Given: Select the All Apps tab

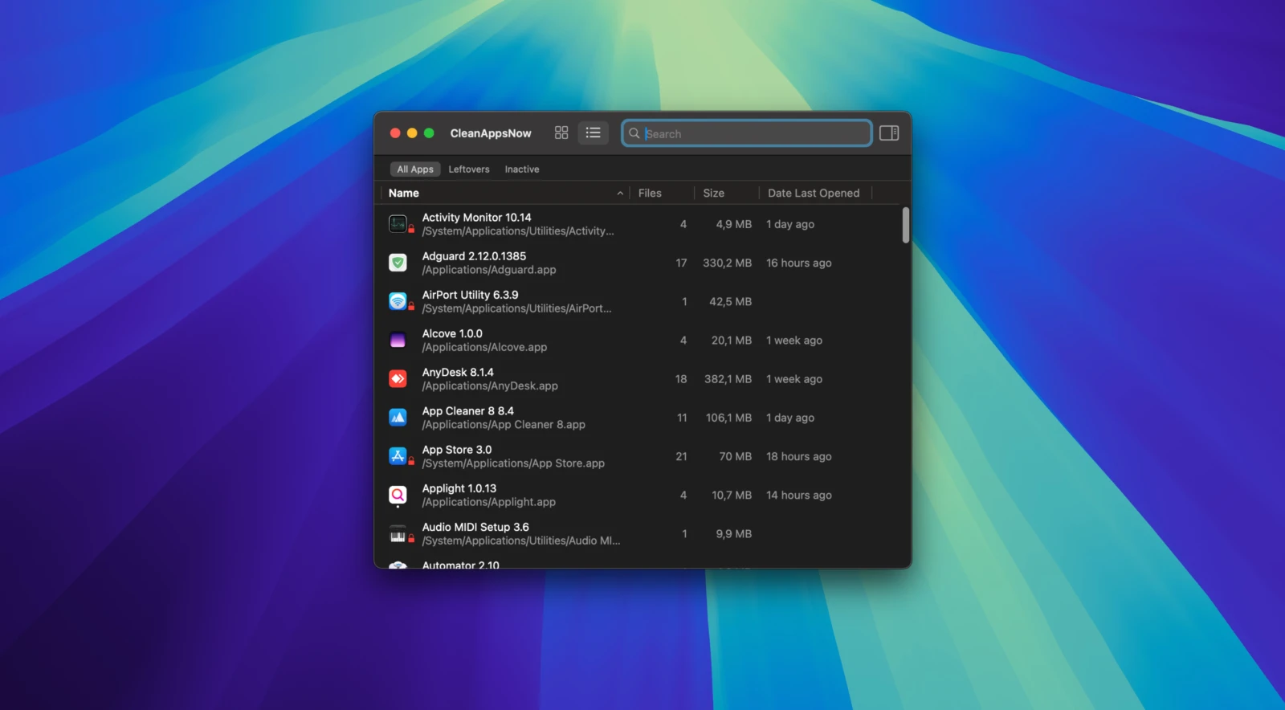Looking at the screenshot, I should click(x=415, y=169).
